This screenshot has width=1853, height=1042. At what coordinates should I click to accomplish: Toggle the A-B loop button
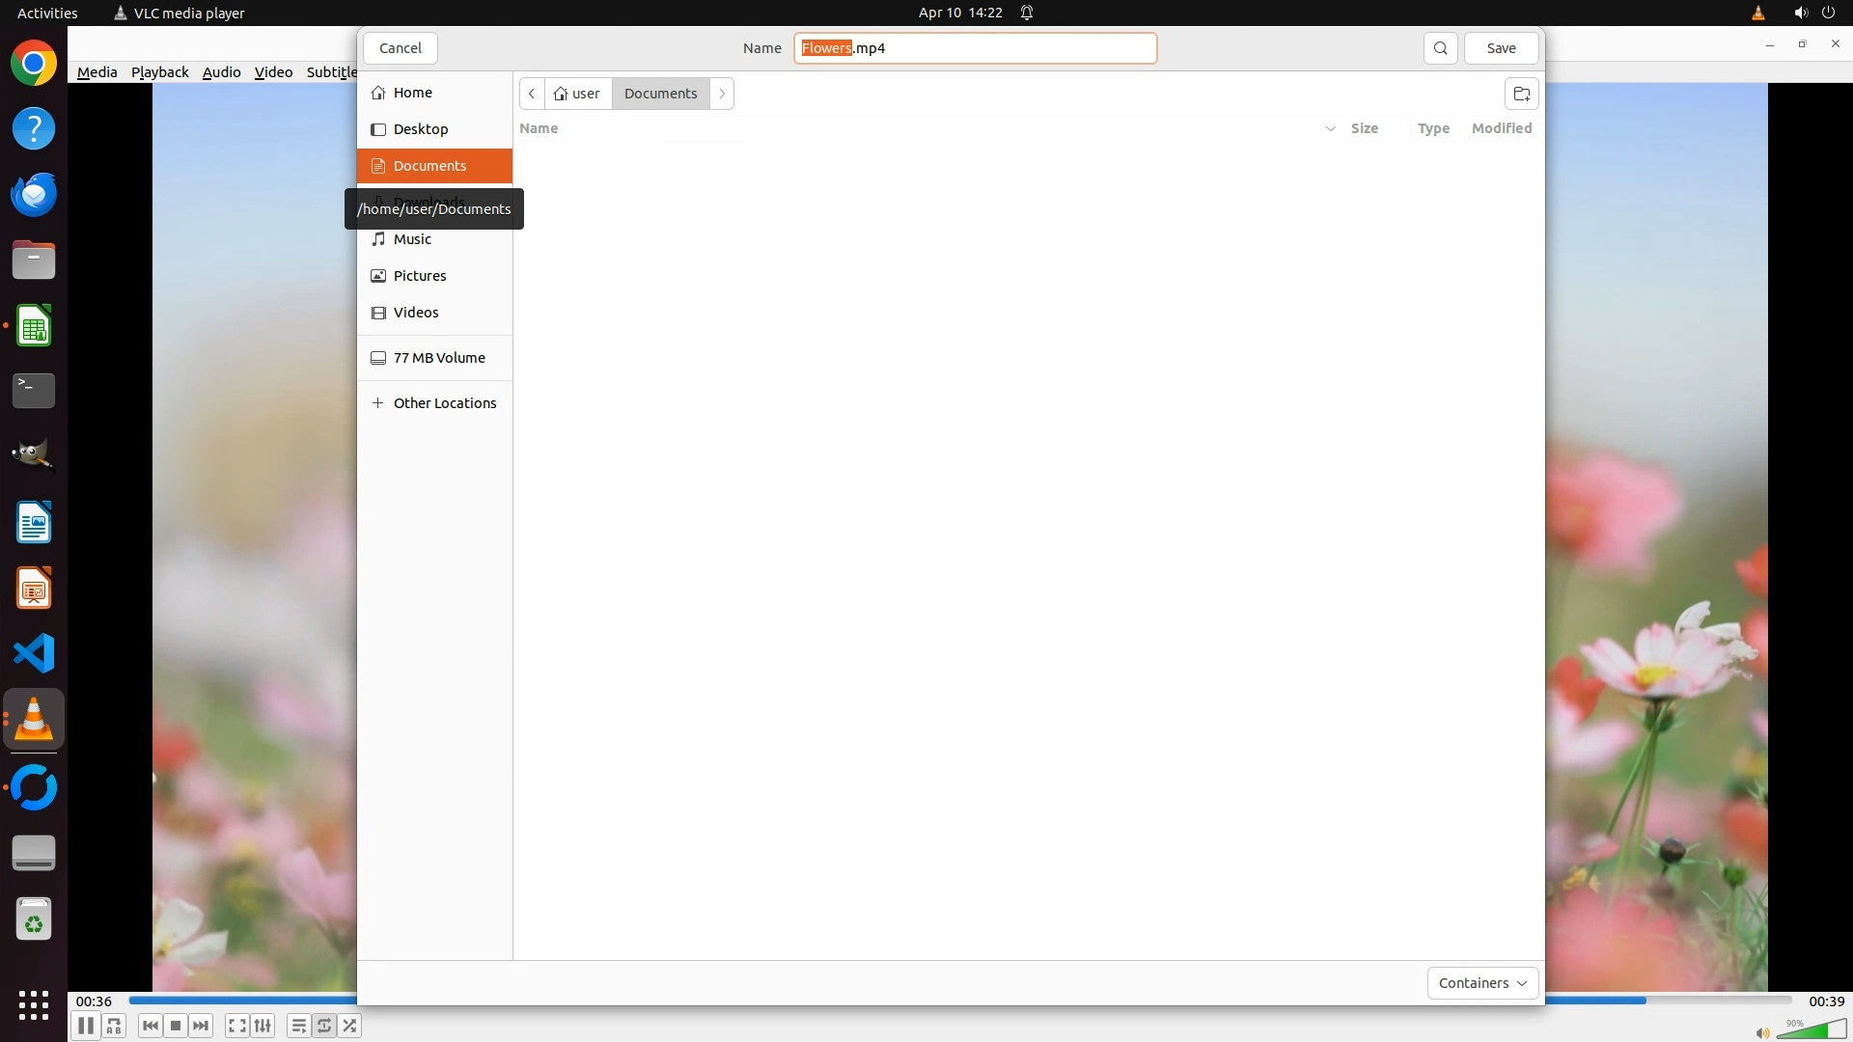[114, 1026]
